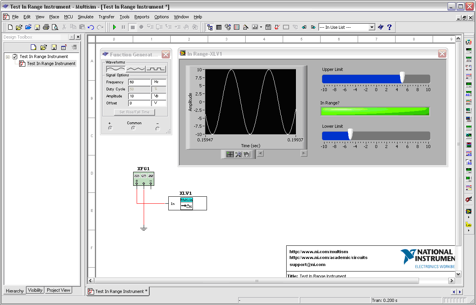The height and width of the screenshot is (305, 476).
Task: Click the Lower Limit slider handle
Action: click(350, 134)
